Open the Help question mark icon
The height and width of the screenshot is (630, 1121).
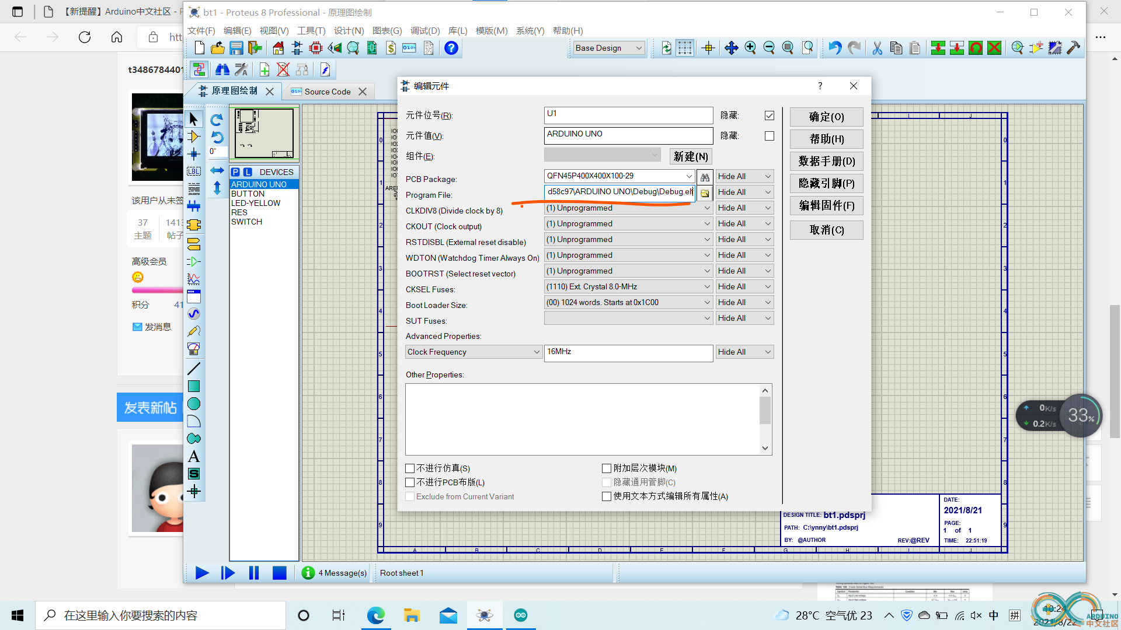click(x=451, y=48)
